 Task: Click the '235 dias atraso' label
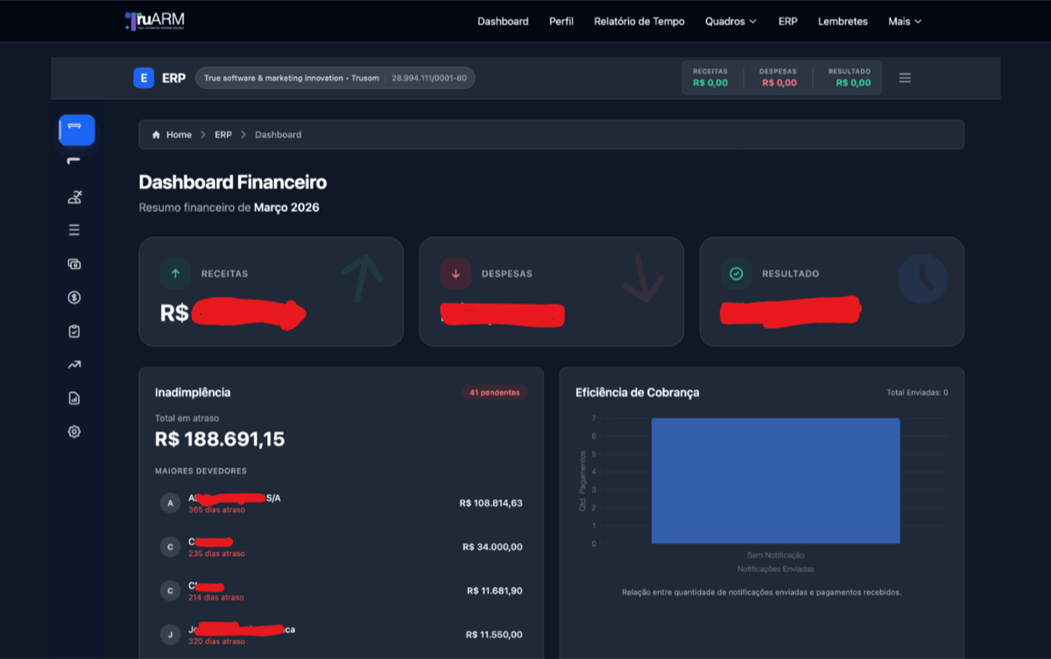tap(216, 554)
